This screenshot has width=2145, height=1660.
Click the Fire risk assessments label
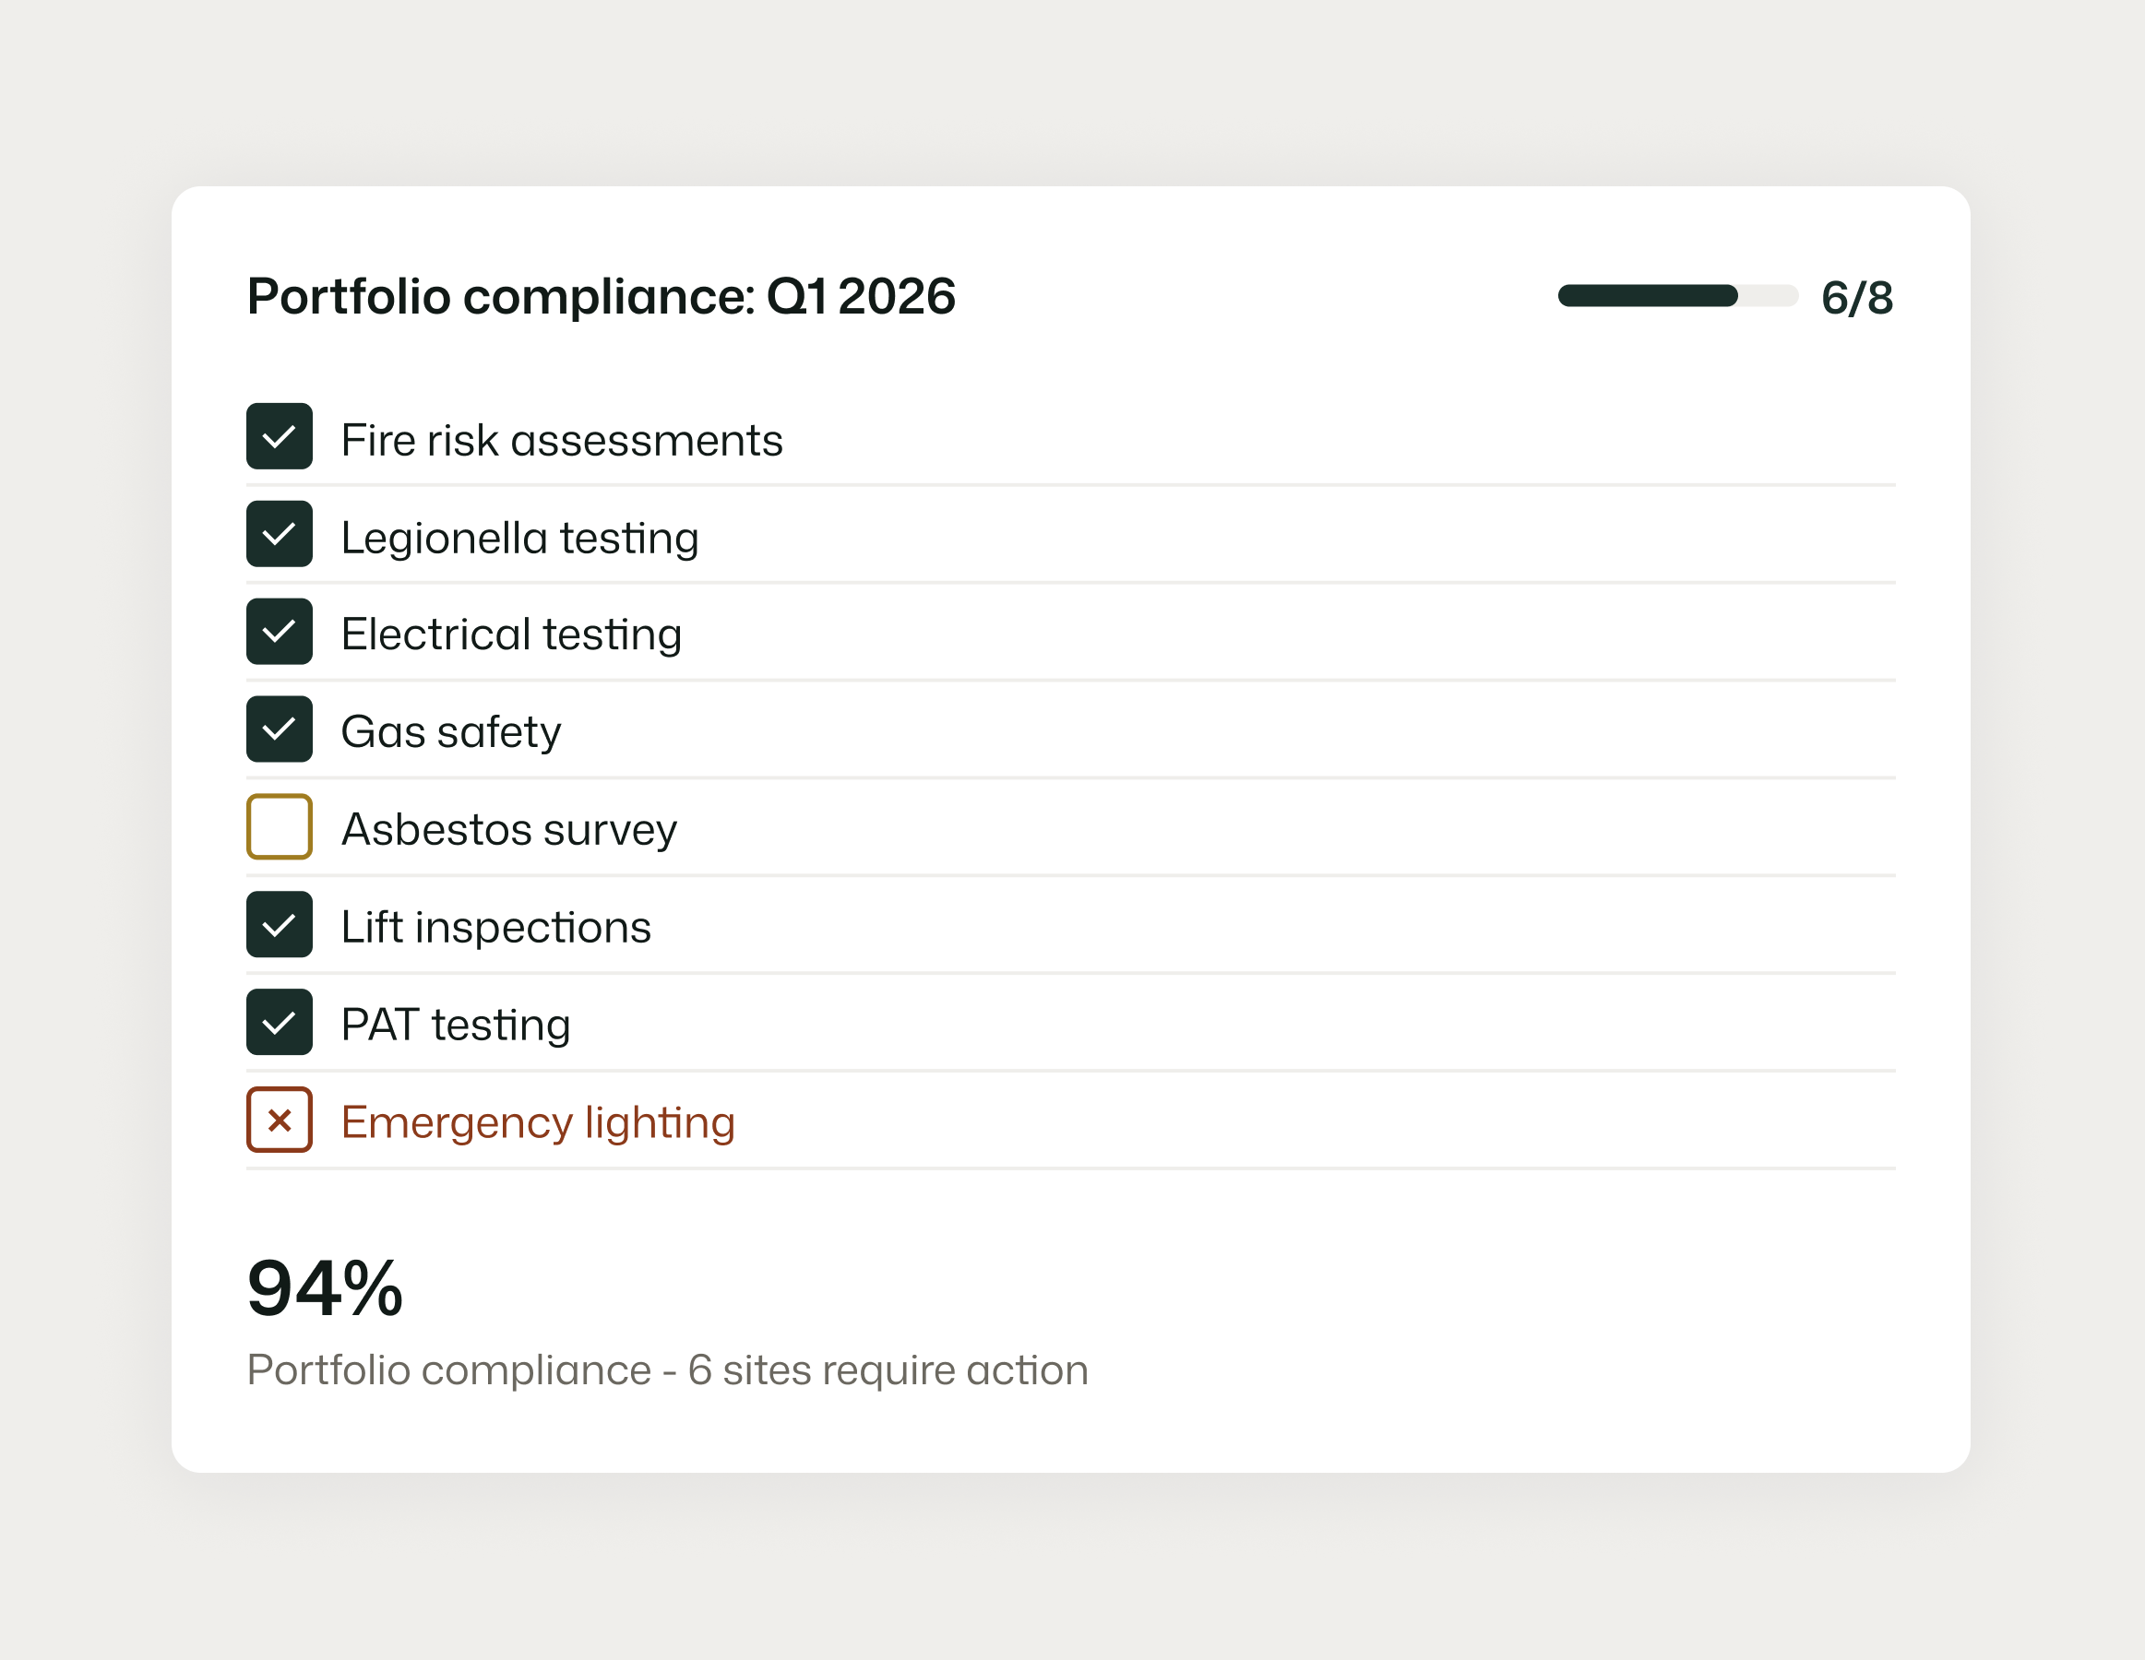(x=561, y=440)
